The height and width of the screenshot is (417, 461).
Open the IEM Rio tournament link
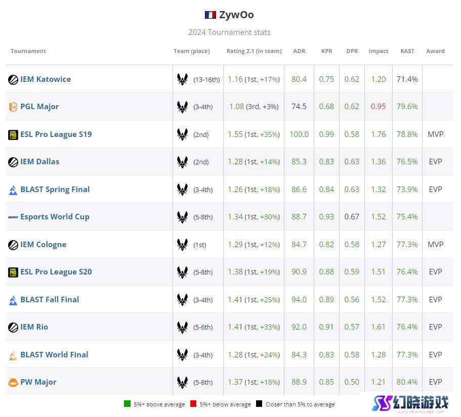pos(34,327)
